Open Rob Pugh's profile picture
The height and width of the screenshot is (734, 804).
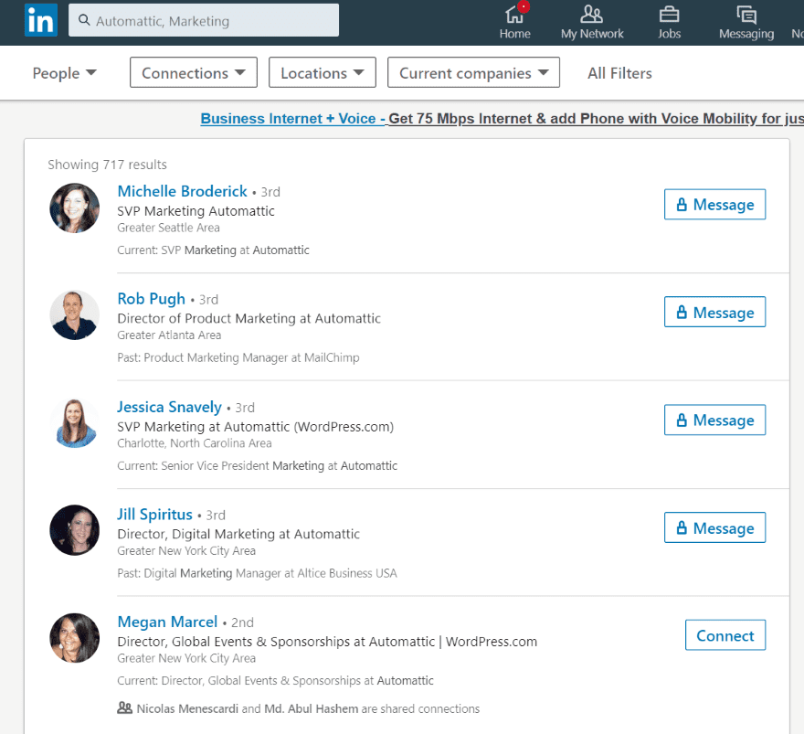pos(74,315)
